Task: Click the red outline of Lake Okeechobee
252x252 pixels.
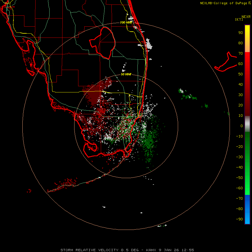Action: [102, 43]
